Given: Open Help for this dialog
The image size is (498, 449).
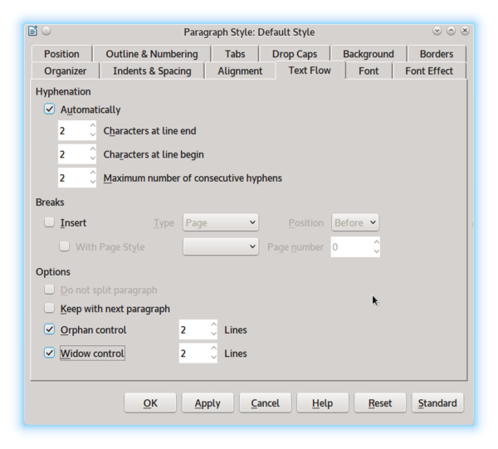Looking at the screenshot, I should tap(323, 403).
